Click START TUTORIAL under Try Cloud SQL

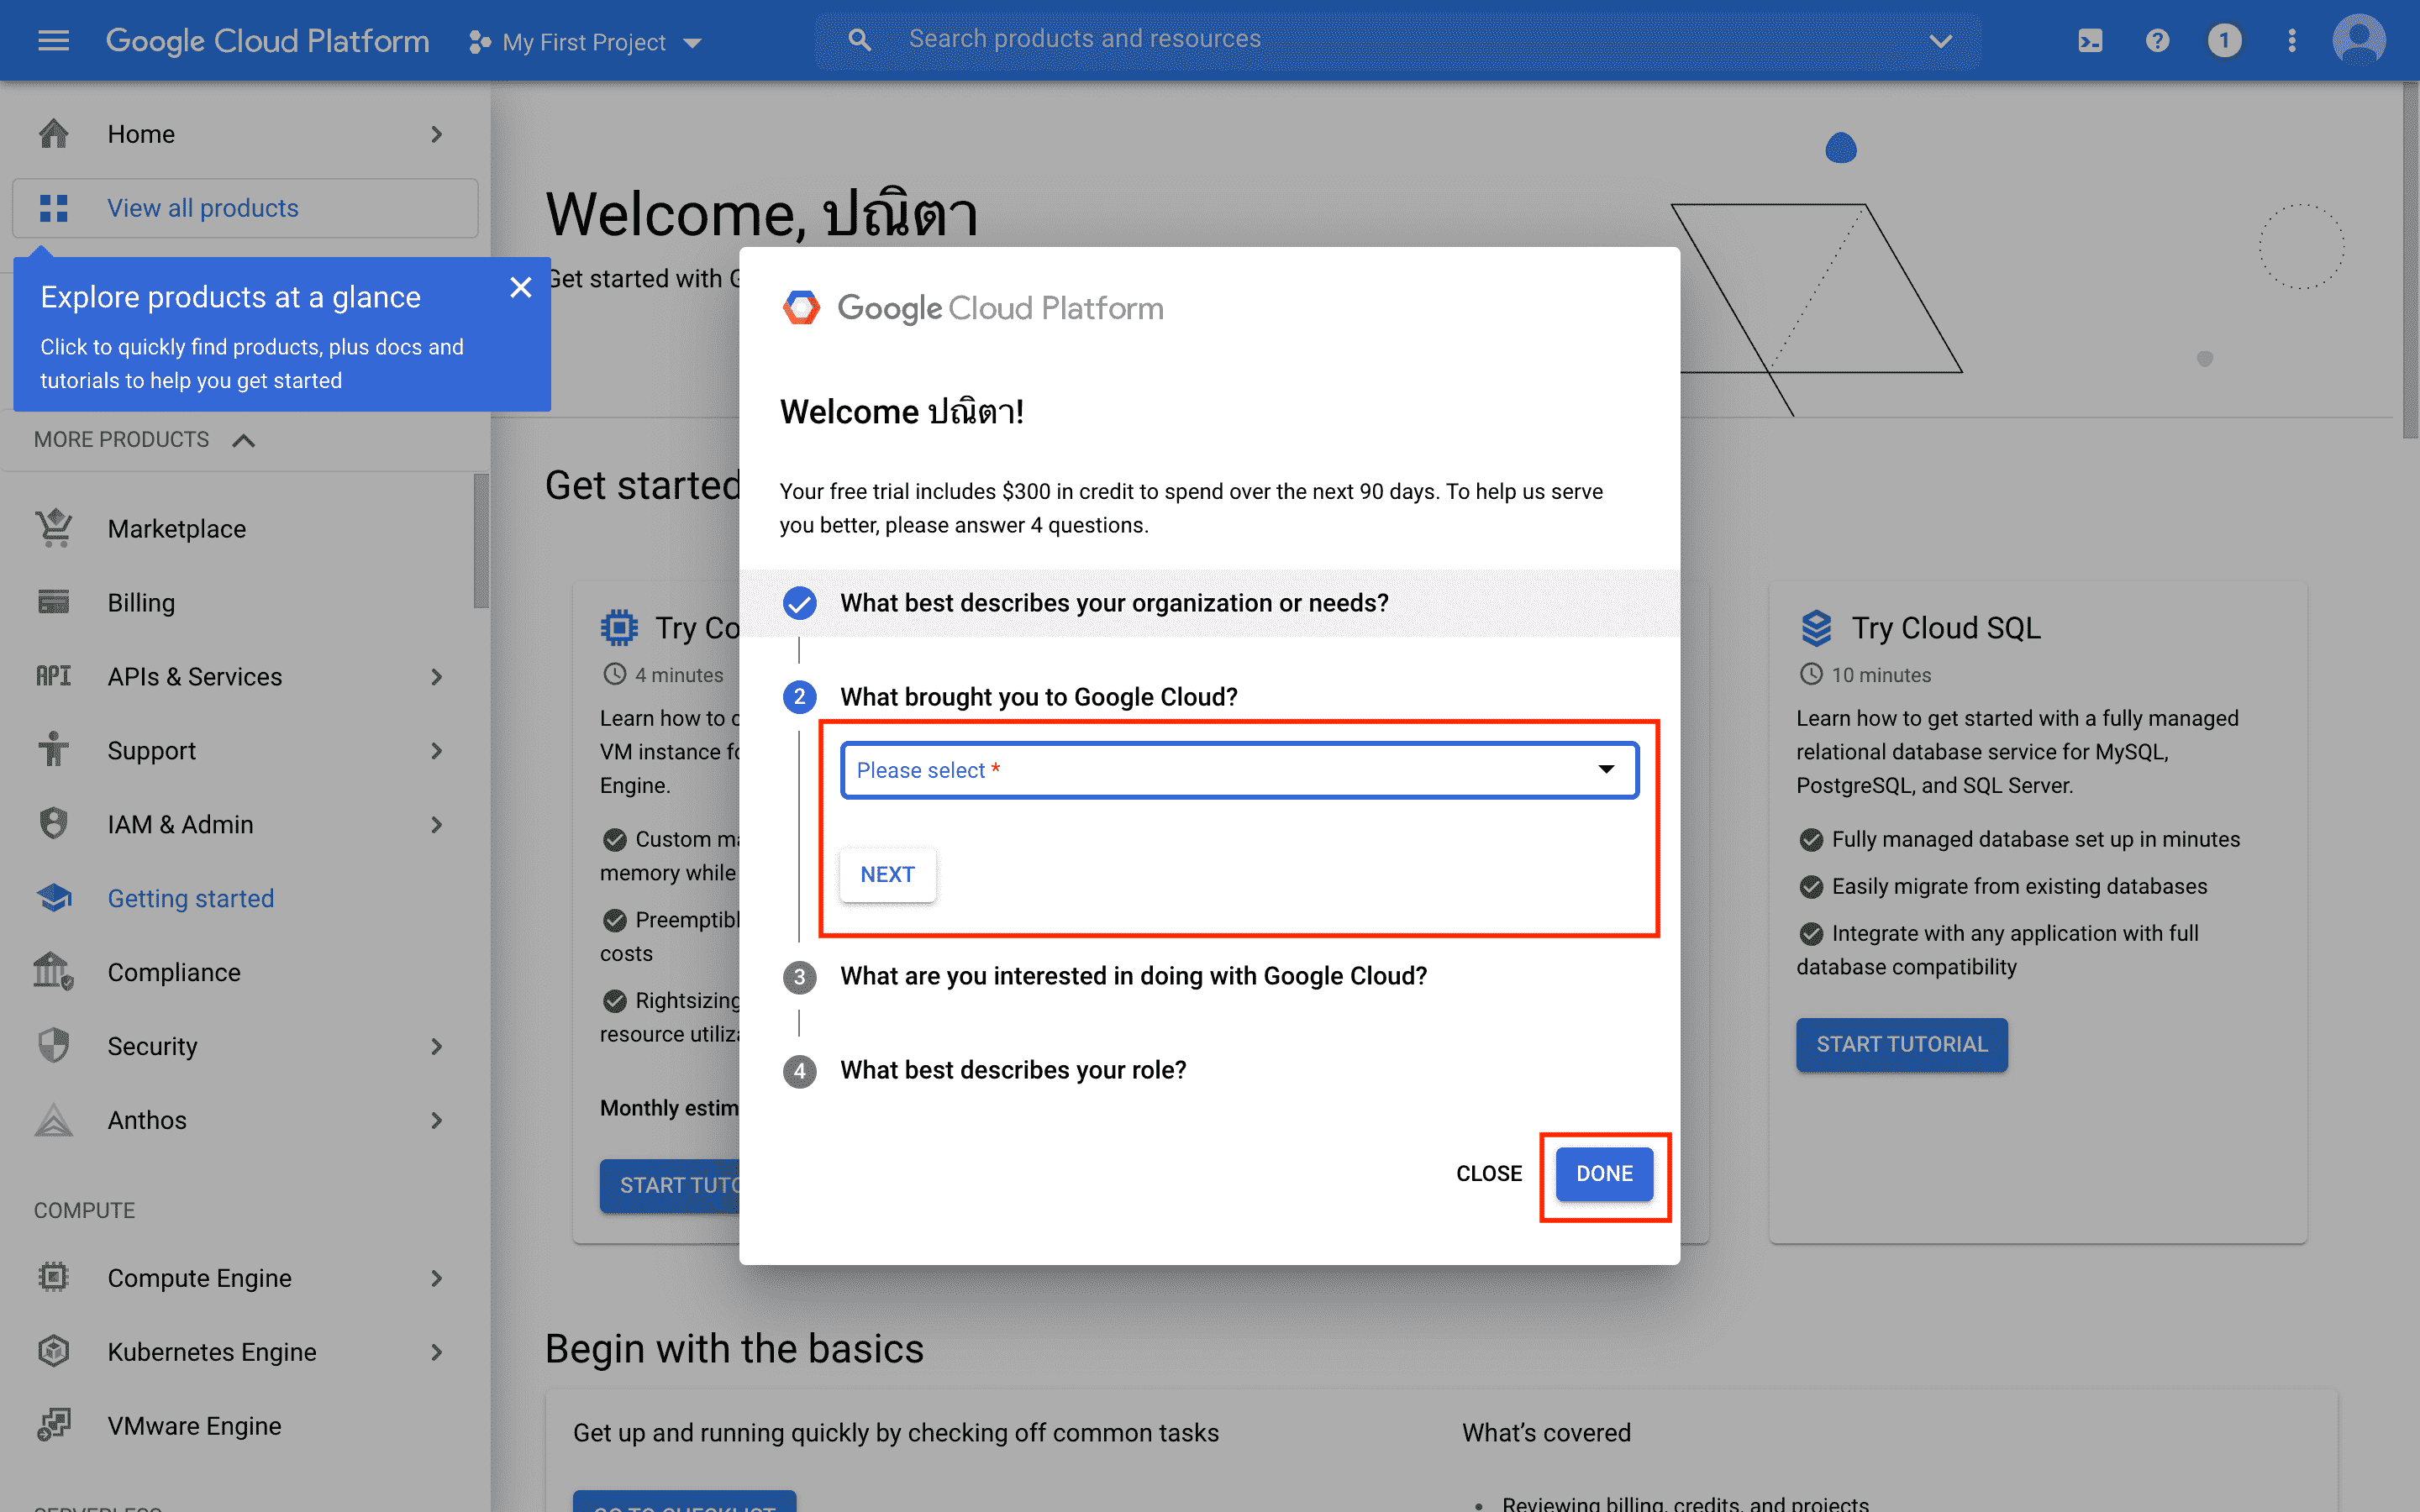pos(1901,1044)
